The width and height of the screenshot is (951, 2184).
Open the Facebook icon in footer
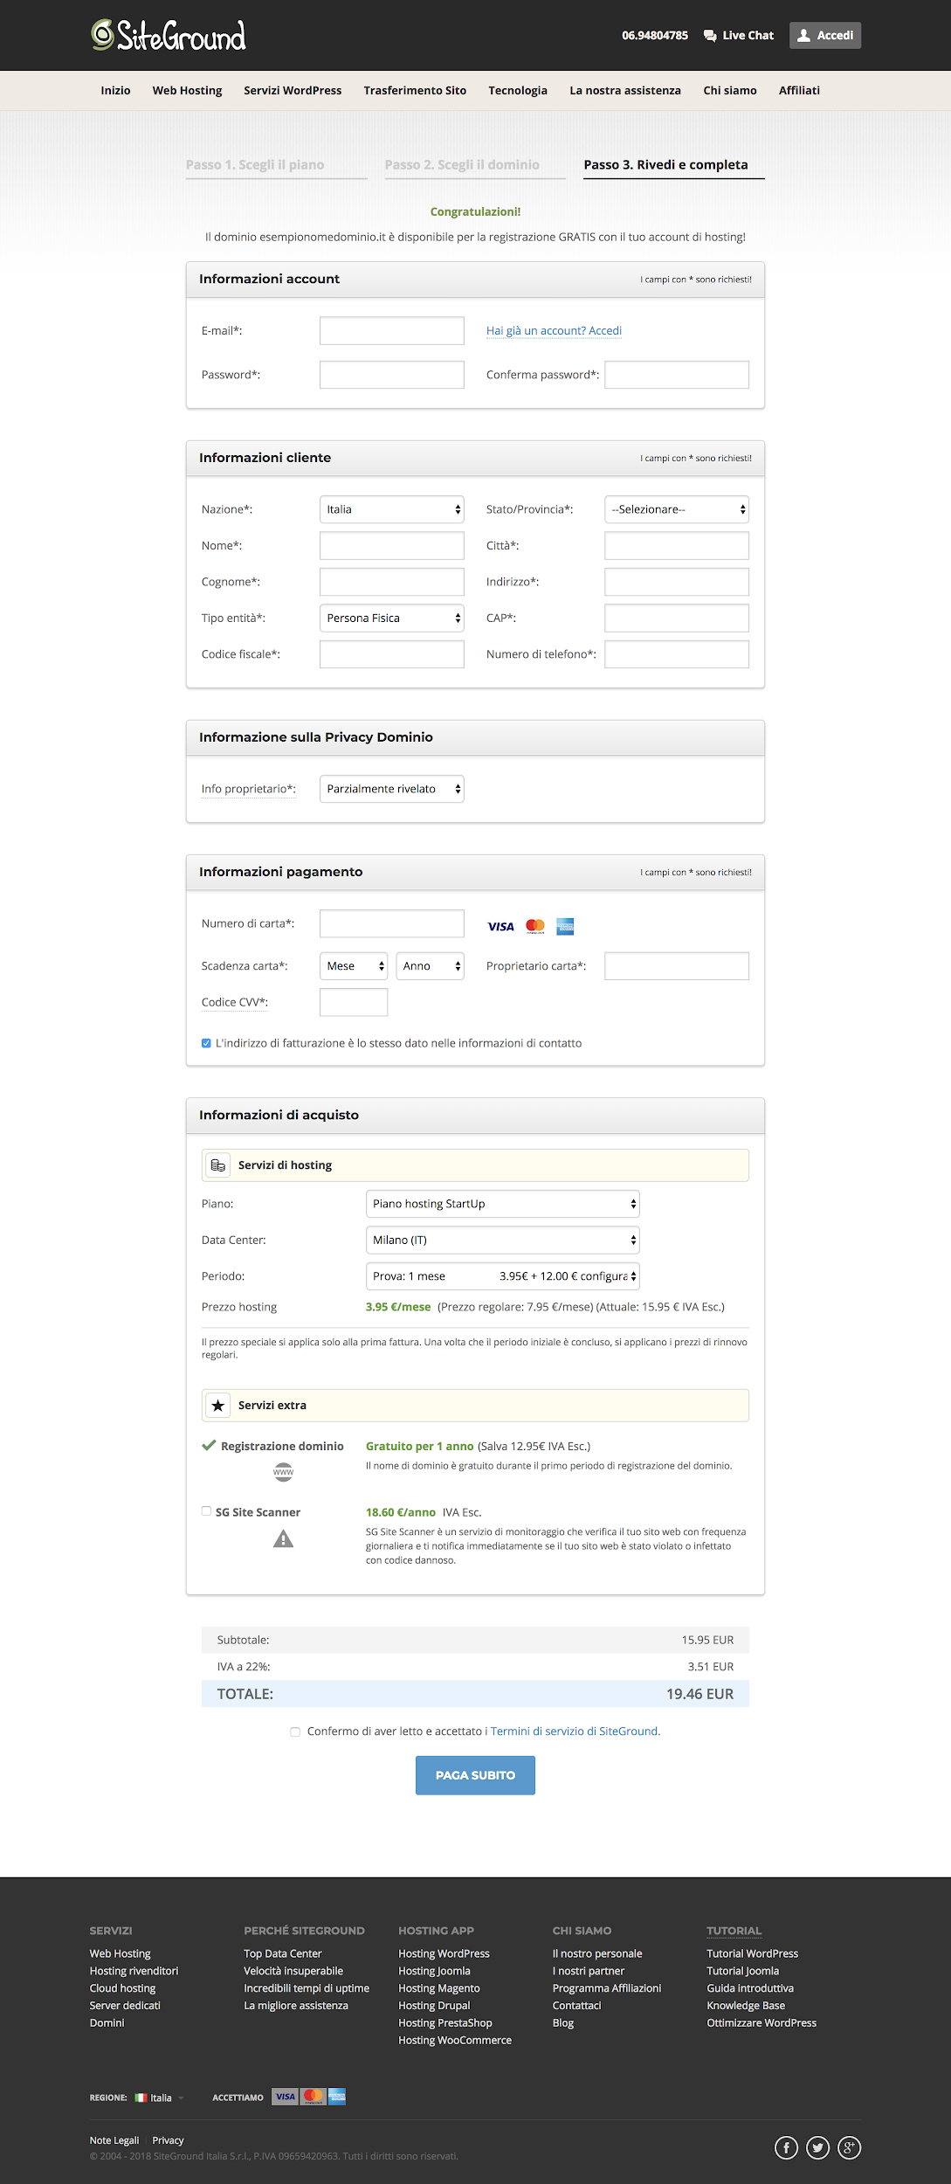(x=786, y=2147)
